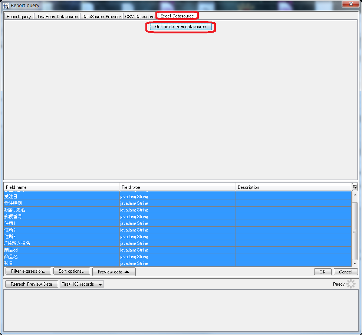Open the JavaBean Datasource tab
362x335 pixels.
coord(57,17)
